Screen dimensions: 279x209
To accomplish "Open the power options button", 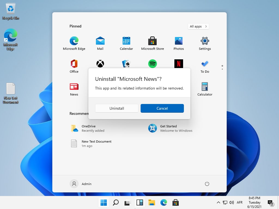I will coord(207,184).
